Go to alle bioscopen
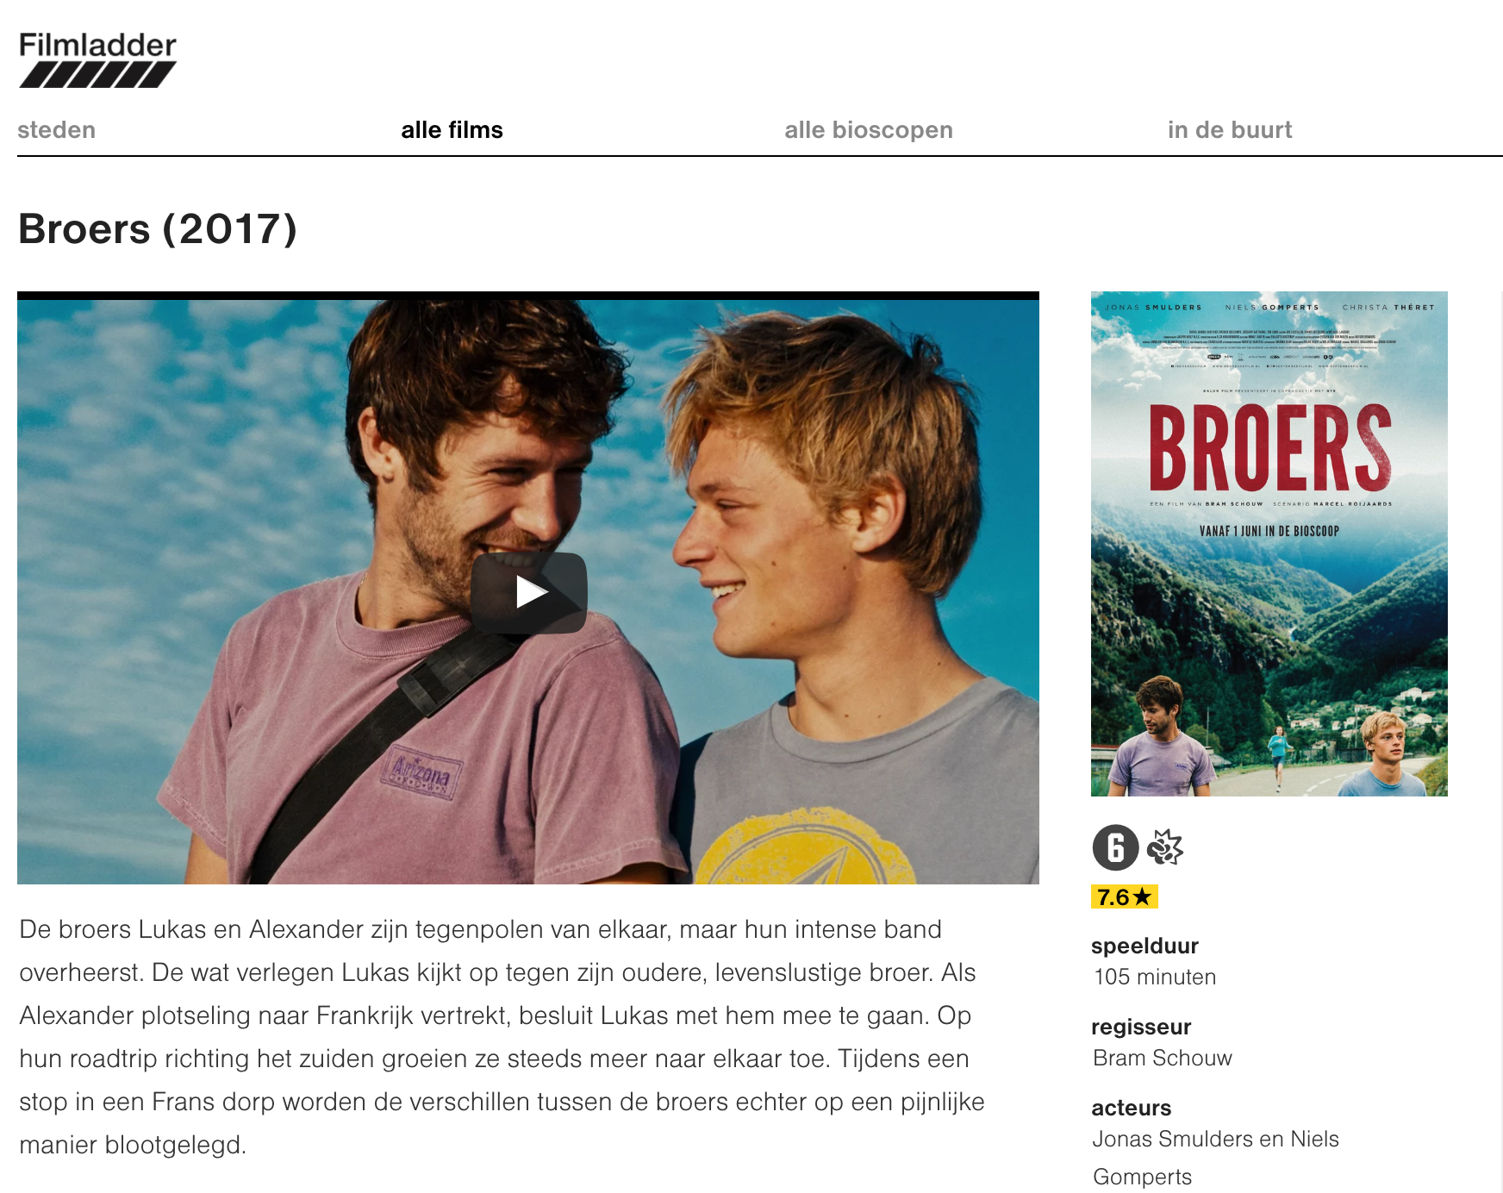The image size is (1503, 1193). click(869, 130)
